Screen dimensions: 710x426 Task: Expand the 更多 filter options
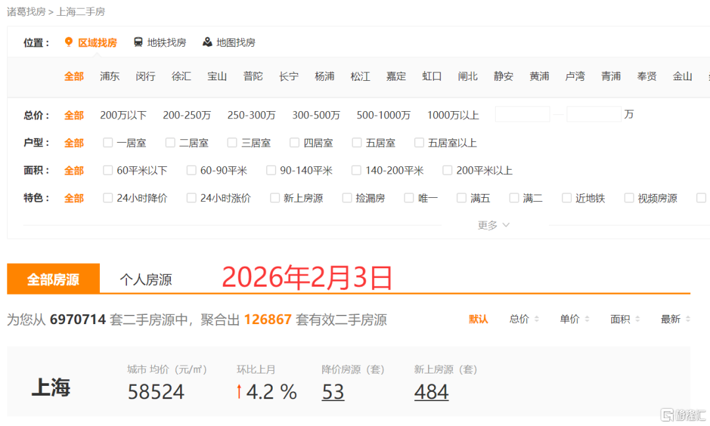(493, 225)
